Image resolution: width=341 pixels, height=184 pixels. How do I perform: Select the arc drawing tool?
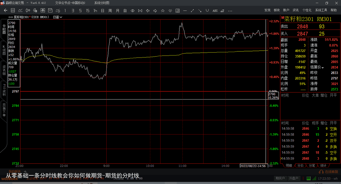(207, 11)
